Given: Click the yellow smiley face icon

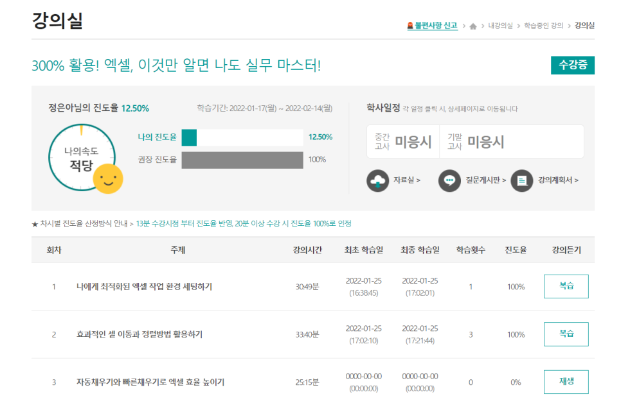Looking at the screenshot, I should [x=108, y=179].
